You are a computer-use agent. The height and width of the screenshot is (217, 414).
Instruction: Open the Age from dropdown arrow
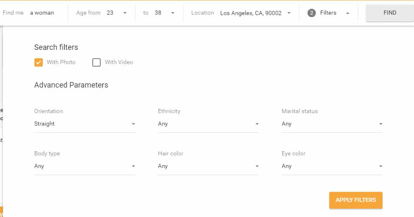click(x=125, y=13)
